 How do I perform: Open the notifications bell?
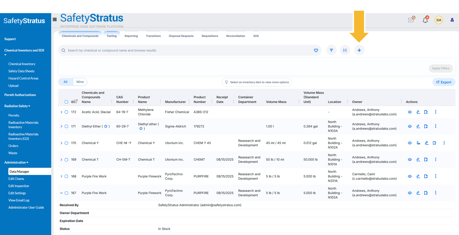coord(425,20)
